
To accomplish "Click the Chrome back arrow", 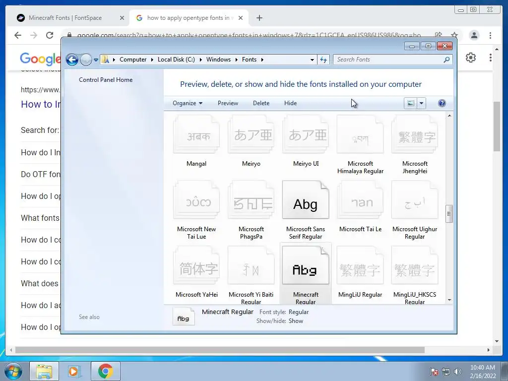I will (18, 35).
